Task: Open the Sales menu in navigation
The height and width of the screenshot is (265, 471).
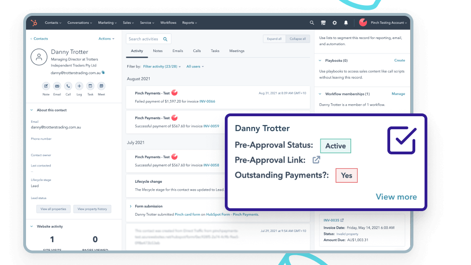Action: tap(127, 23)
